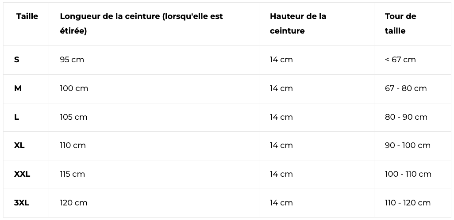Click the "Hauteur de la ceinture" header

pyautogui.click(x=298, y=23)
